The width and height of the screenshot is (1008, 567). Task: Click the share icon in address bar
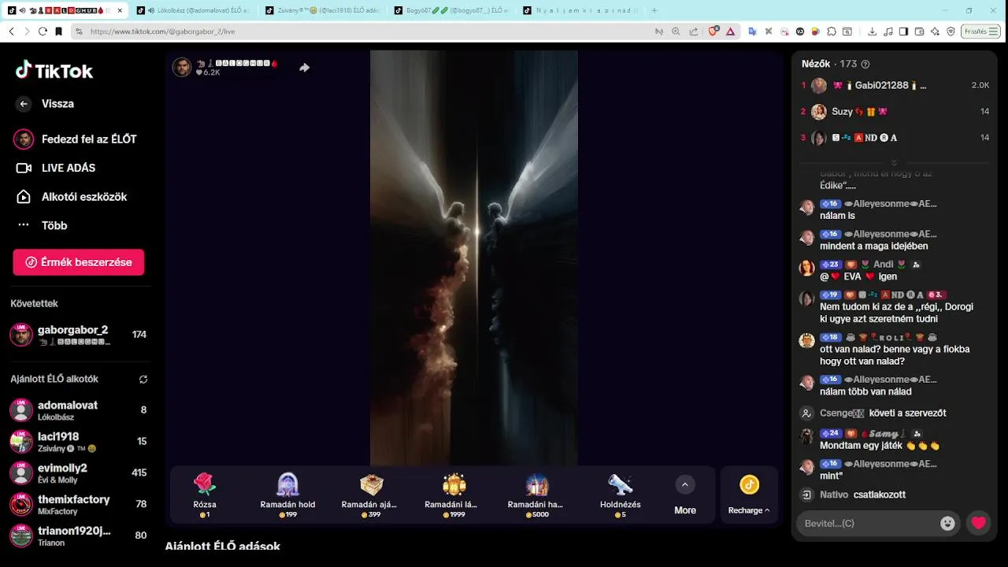(694, 31)
